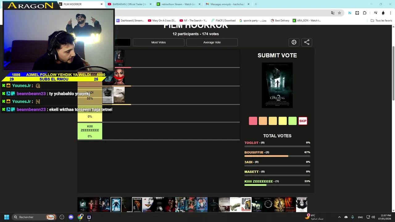Screen dimensions: 395x222
Task: Click the Smile poster in the top tier row
Action: 120,58
